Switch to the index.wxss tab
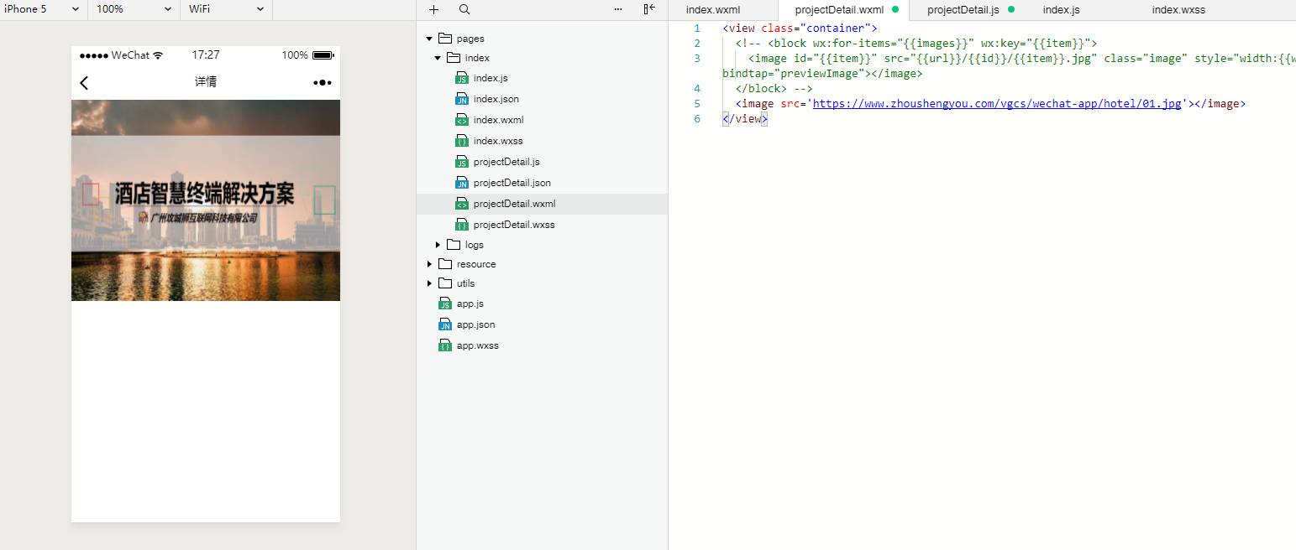 point(1178,10)
